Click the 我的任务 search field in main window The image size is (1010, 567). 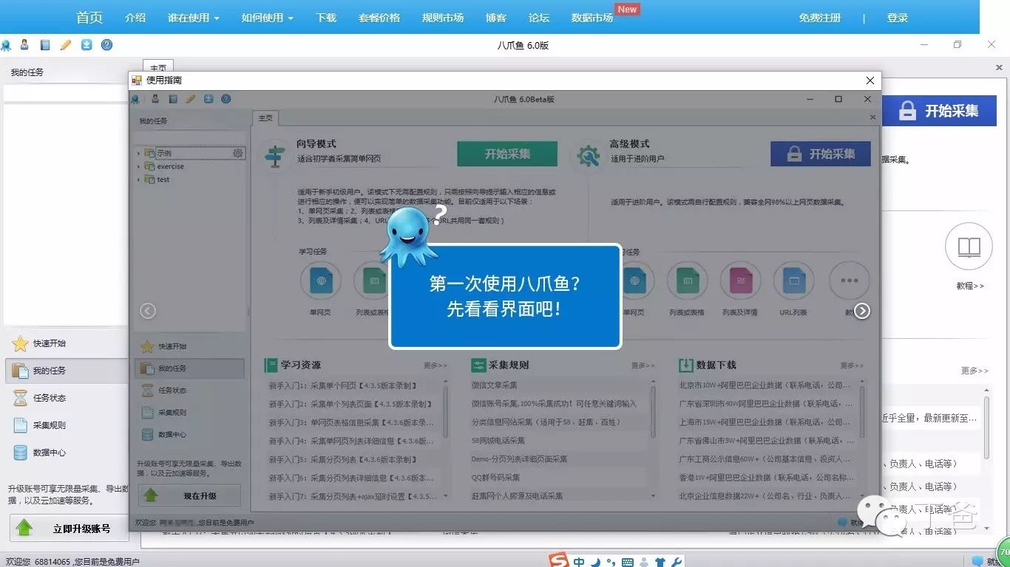(x=67, y=93)
